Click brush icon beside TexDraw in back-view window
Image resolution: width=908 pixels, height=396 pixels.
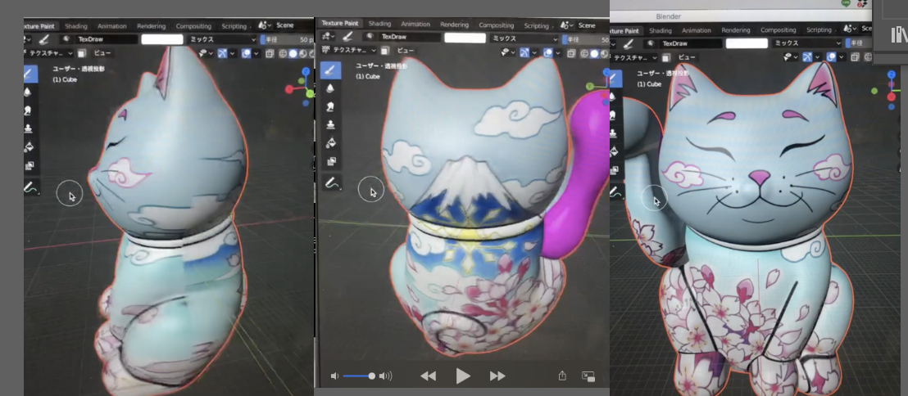click(x=348, y=37)
